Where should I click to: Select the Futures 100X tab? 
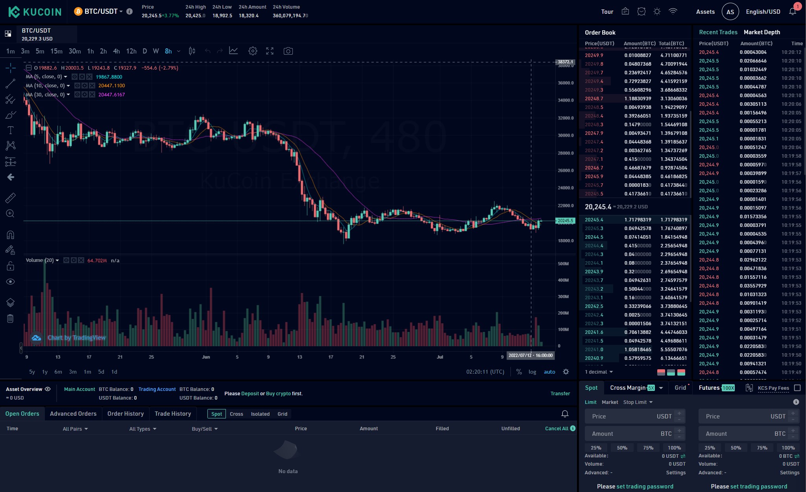(x=717, y=388)
